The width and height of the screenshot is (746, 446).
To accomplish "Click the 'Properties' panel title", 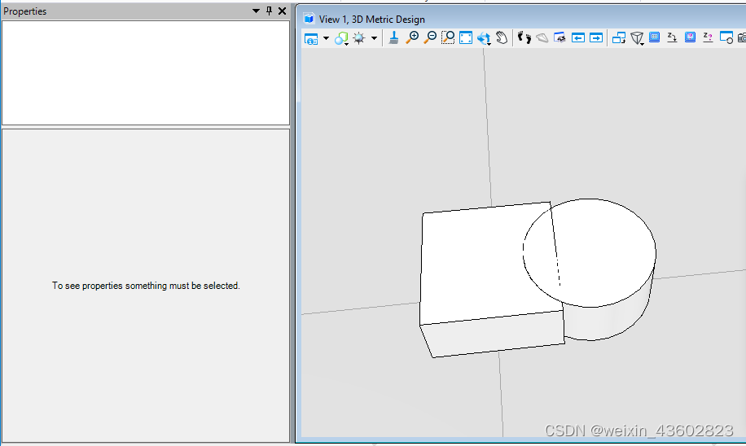I will (x=24, y=11).
